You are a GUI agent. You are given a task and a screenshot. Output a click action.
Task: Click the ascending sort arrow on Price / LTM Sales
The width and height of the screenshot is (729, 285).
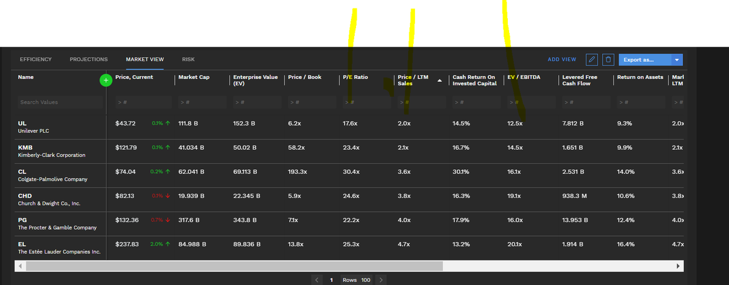439,81
